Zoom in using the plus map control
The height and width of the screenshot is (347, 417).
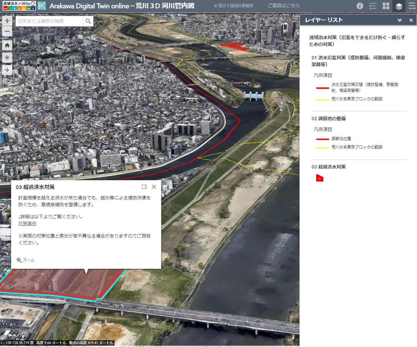(x=7, y=21)
